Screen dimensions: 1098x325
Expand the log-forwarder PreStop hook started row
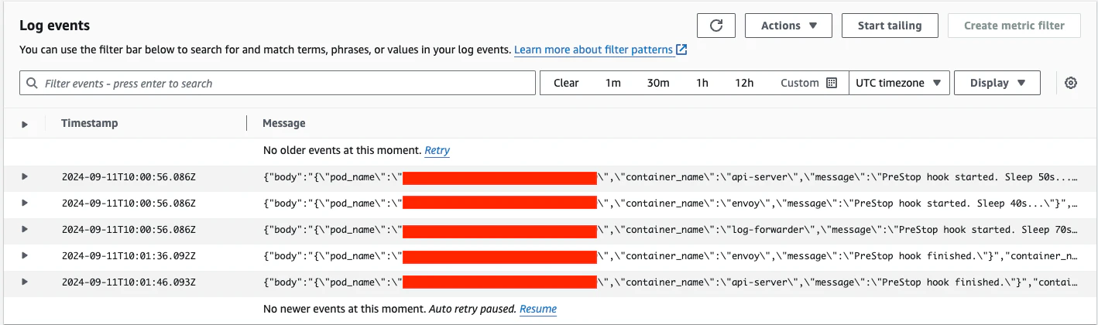point(25,229)
